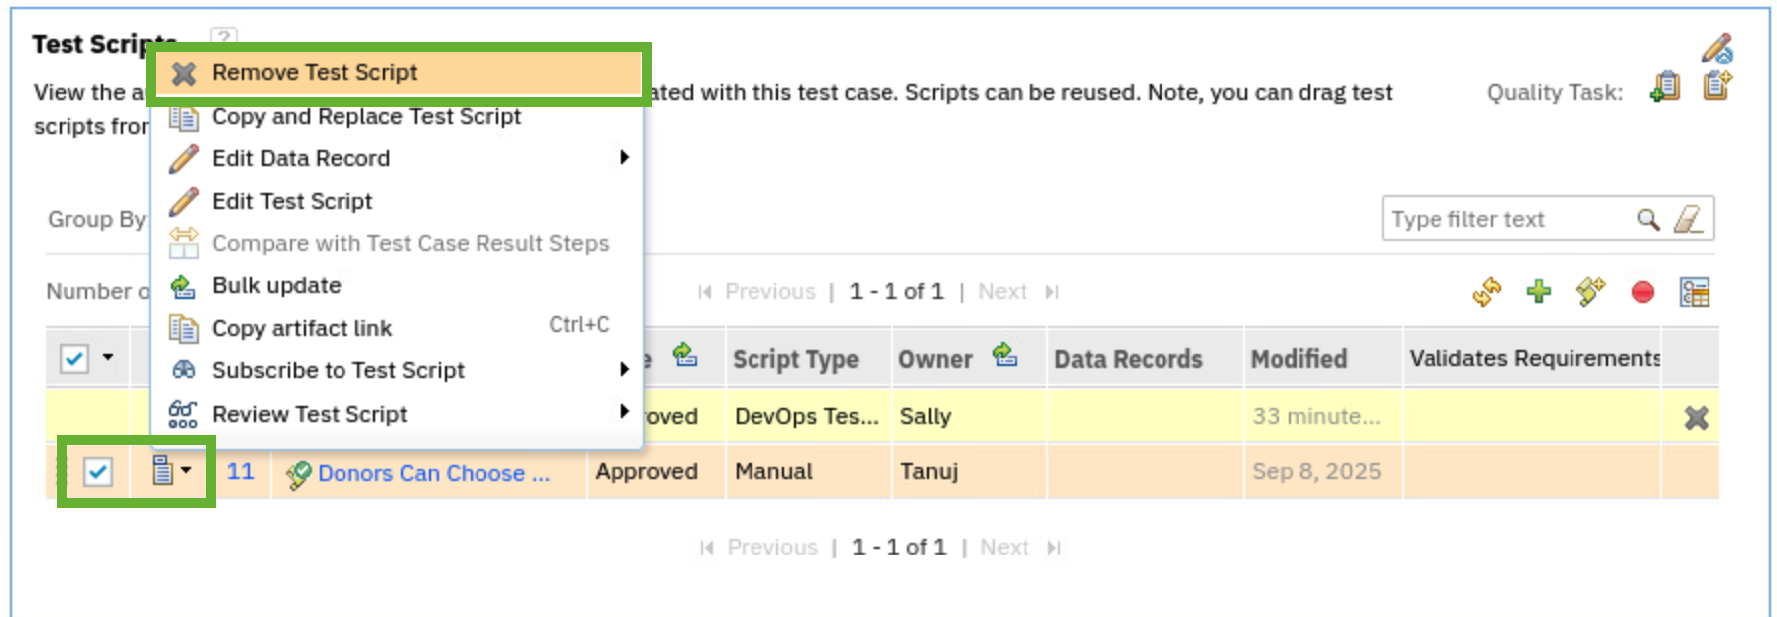Toggle the select-all checkbox in table header
This screenshot has width=1777, height=617.
point(74,358)
